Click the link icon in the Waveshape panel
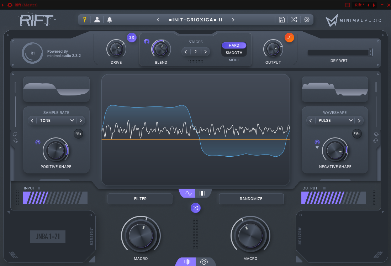391x266 pixels. pyautogui.click(x=357, y=134)
